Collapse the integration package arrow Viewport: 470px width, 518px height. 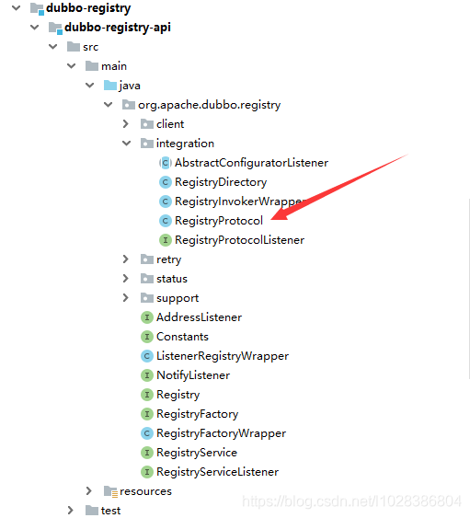click(x=127, y=144)
